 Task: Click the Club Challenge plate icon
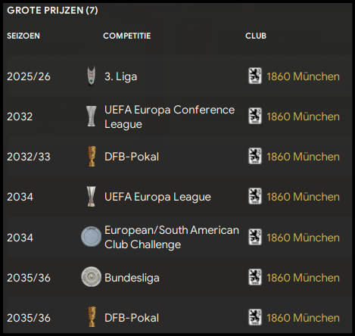pos(91,237)
